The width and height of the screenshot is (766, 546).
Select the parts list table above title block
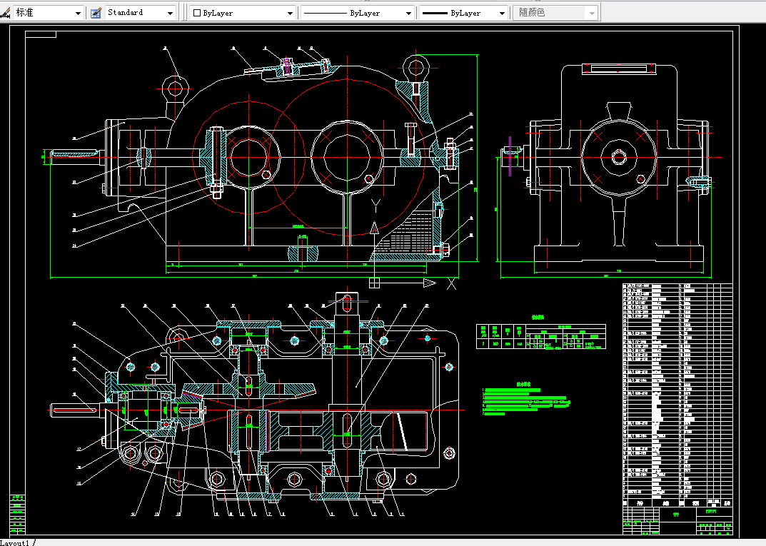pyautogui.click(x=677, y=395)
